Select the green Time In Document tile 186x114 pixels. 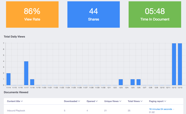pos(155,15)
